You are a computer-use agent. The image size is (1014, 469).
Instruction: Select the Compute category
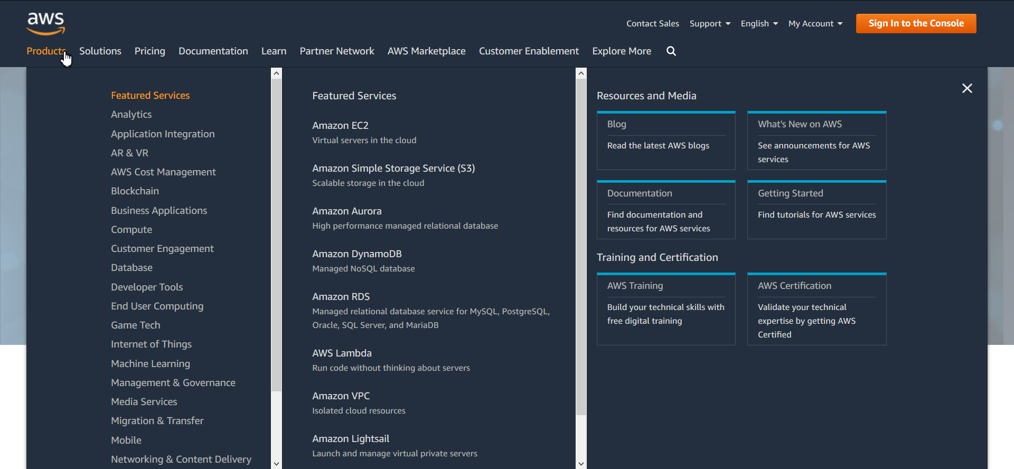[132, 229]
